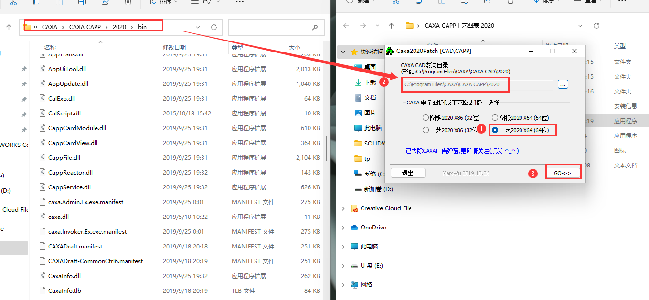The height and width of the screenshot is (300, 649).
Task: Click file icon of CappFile.dll
Action: (43, 157)
